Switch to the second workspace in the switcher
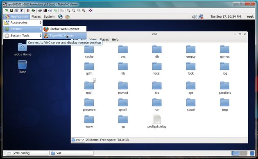This screenshot has width=258, height=159. [x=243, y=153]
